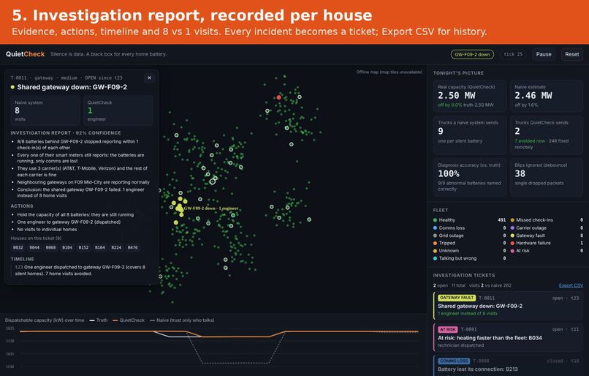The image size is (589, 376).
Task: Close the T-0011 investigation report panel
Action: click(149, 78)
